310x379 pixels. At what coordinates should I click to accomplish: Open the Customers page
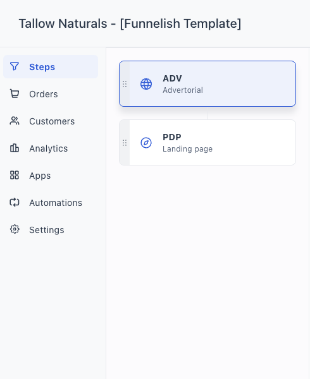51,121
